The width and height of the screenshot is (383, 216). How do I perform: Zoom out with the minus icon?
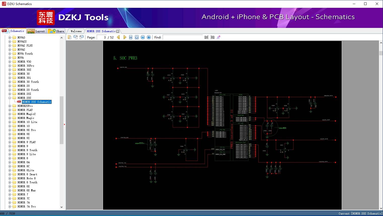point(143,37)
